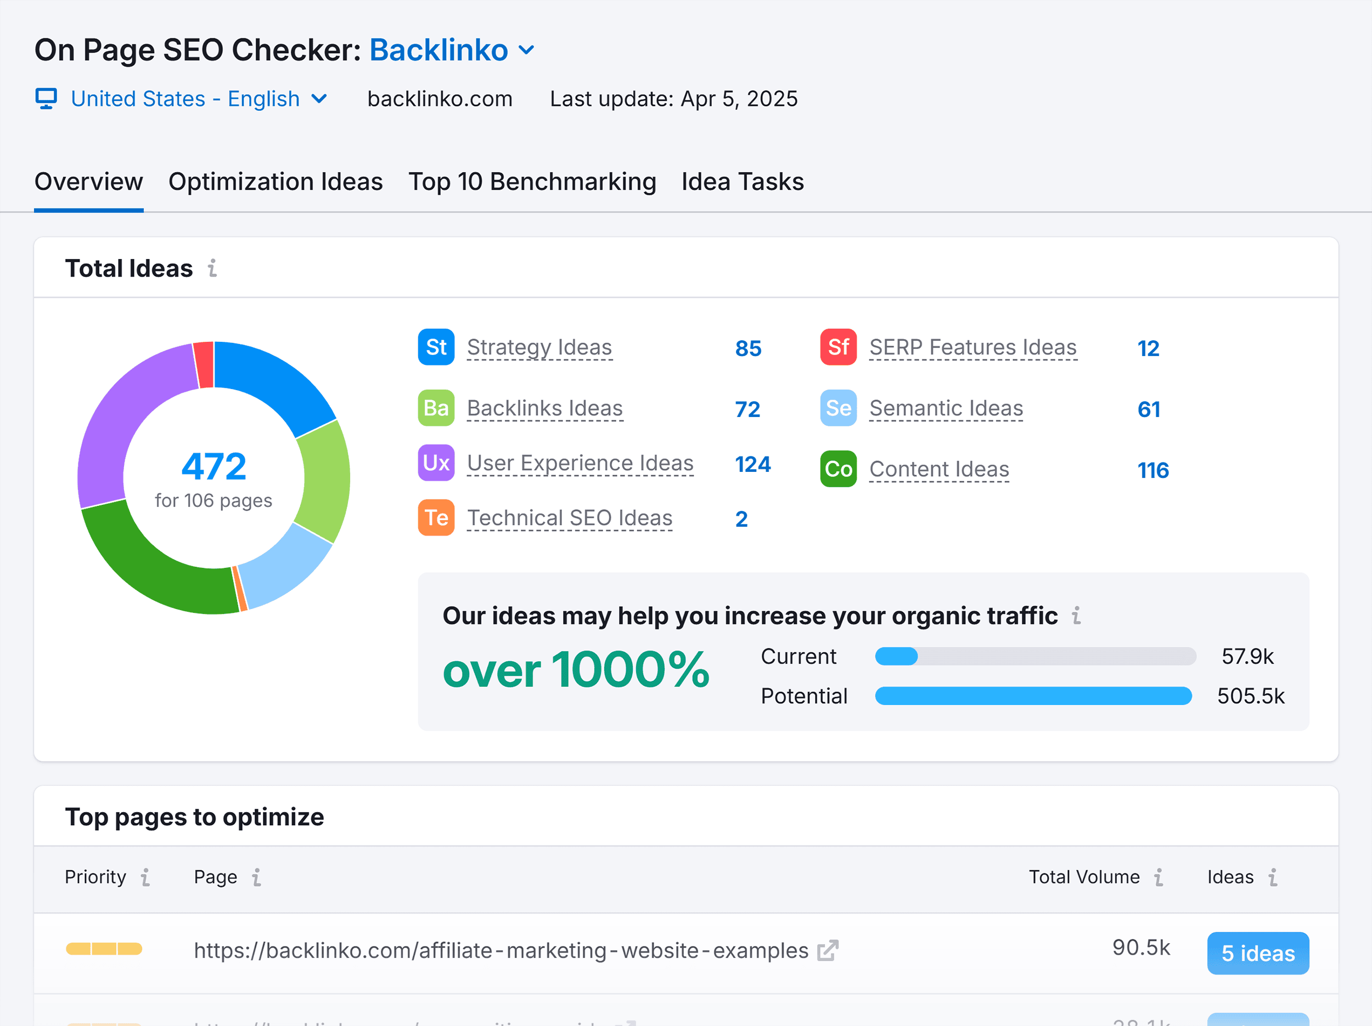Go to the Idea Tasks tab
This screenshot has height=1026, width=1372.
tap(743, 182)
